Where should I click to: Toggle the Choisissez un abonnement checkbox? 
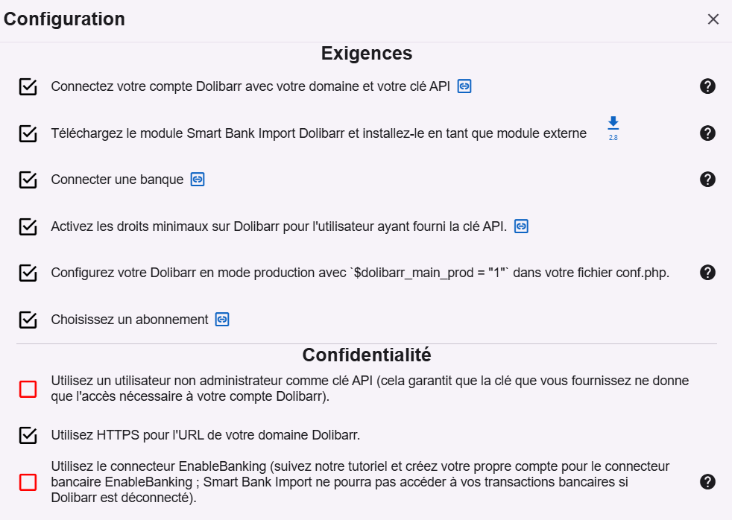tap(28, 320)
